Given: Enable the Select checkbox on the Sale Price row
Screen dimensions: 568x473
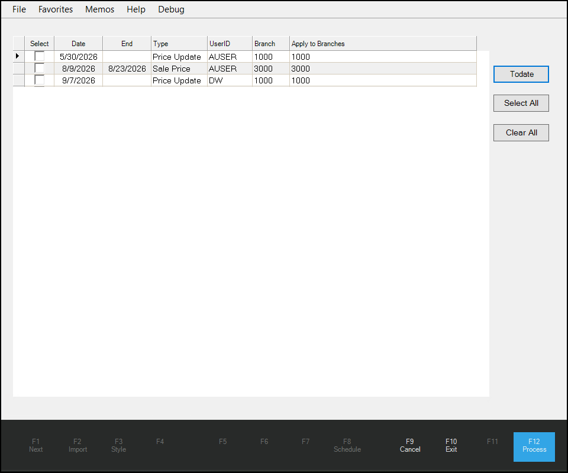Looking at the screenshot, I should (39, 68).
